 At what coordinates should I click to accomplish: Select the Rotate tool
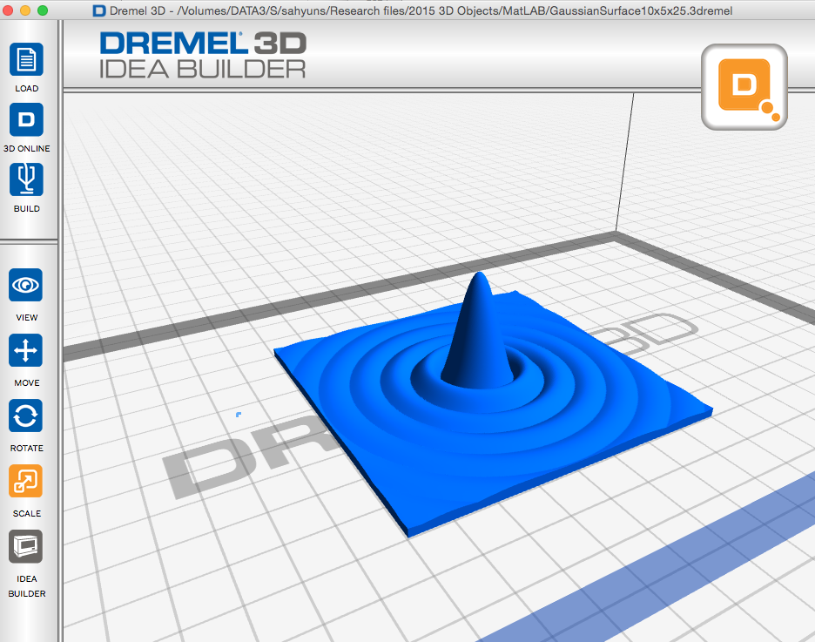(x=25, y=416)
